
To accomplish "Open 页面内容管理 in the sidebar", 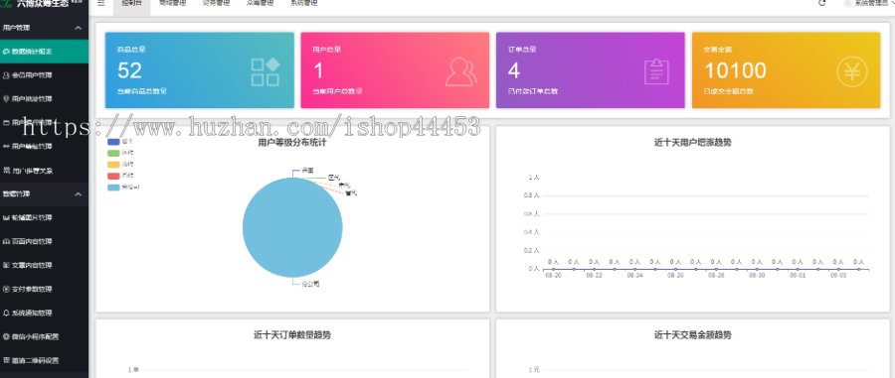I will point(44,241).
